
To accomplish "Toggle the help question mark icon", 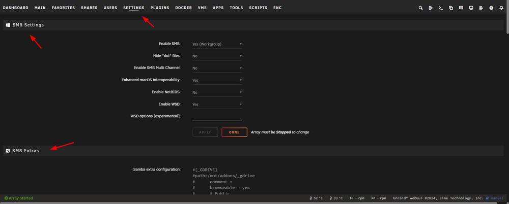I will (x=492, y=8).
